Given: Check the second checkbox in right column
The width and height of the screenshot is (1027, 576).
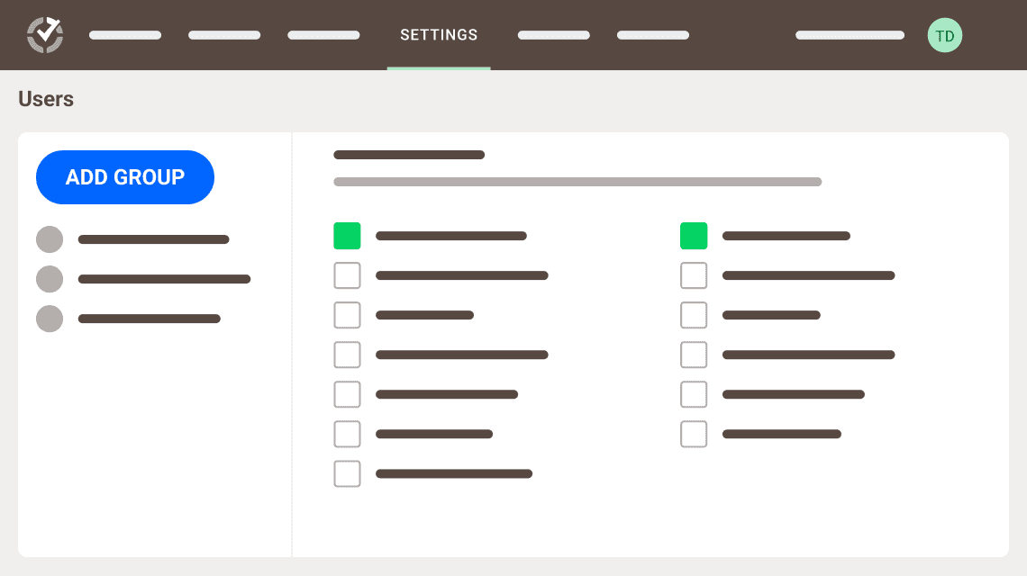Looking at the screenshot, I should [694, 275].
